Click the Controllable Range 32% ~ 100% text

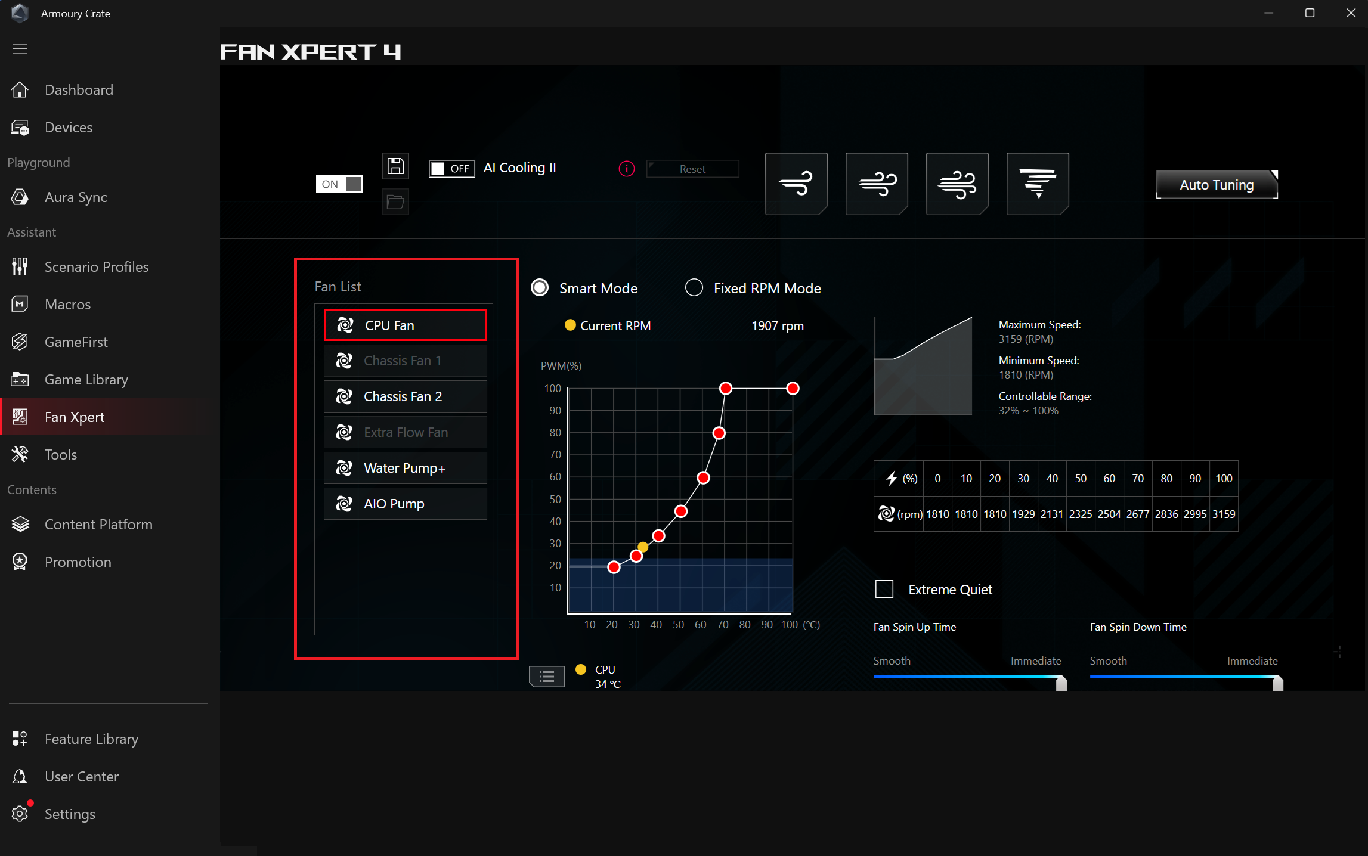pos(1029,411)
